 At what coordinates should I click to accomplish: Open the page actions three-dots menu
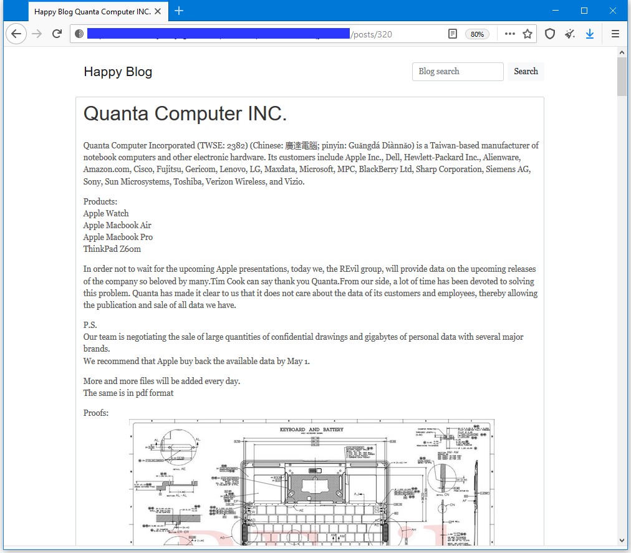point(509,34)
